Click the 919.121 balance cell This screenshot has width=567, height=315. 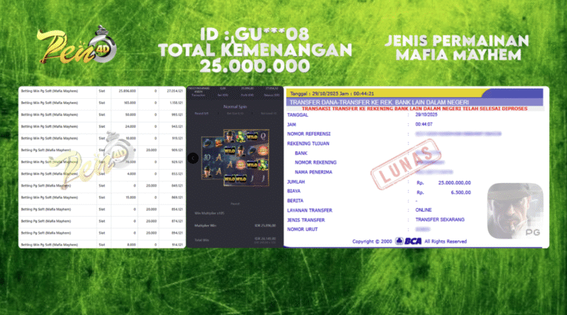177,139
